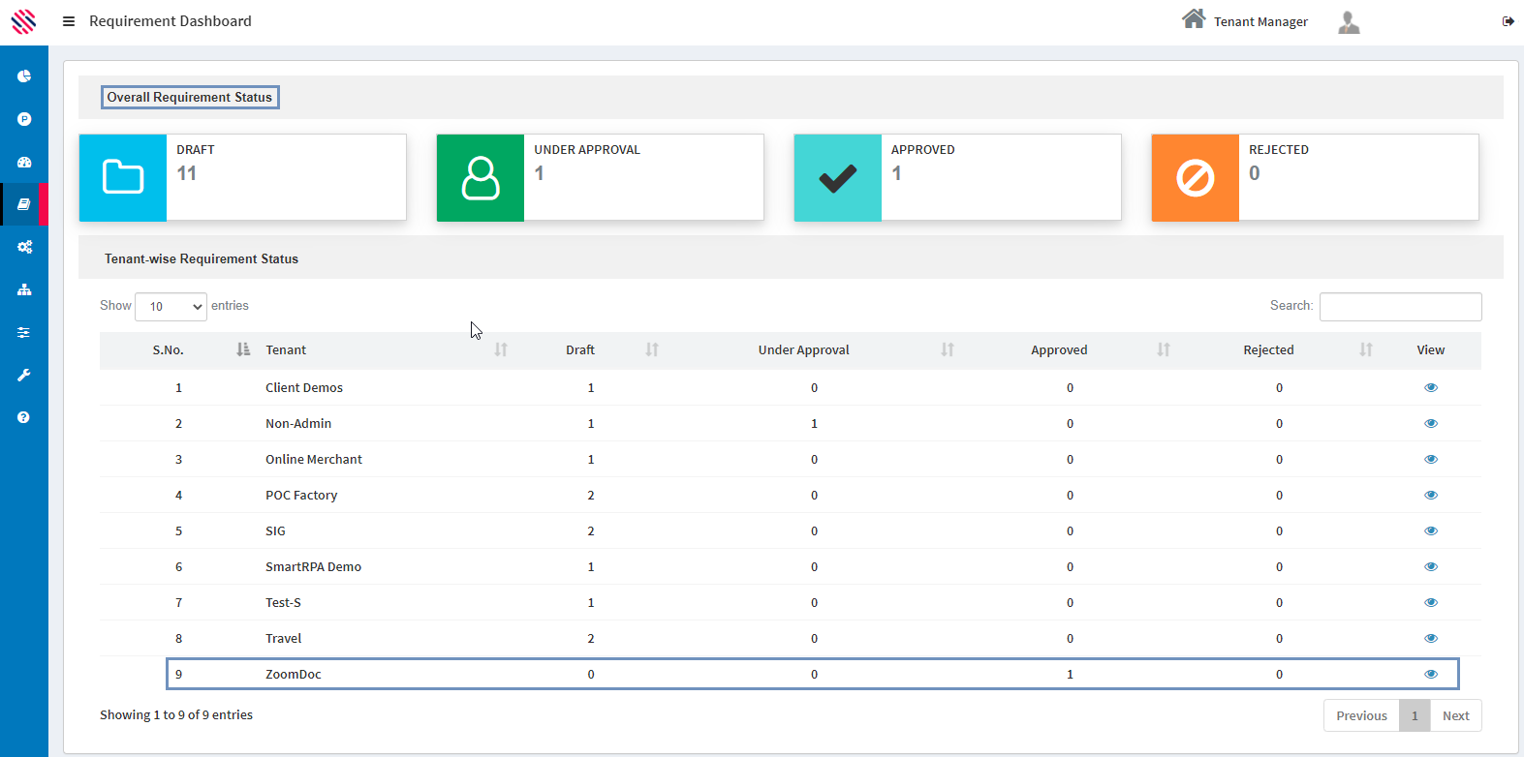This screenshot has width=1524, height=757.
Task: Open the eye view for SIG tenant
Action: (1430, 530)
